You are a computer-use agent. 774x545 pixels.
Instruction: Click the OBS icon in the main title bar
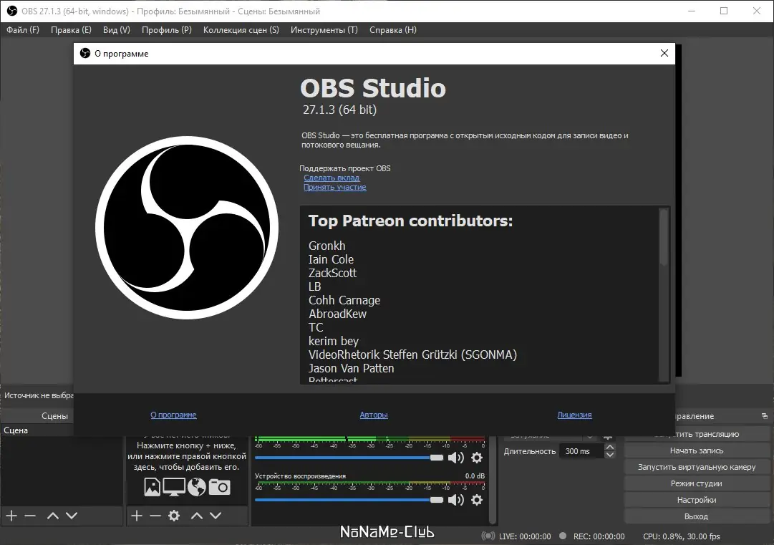coord(12,11)
